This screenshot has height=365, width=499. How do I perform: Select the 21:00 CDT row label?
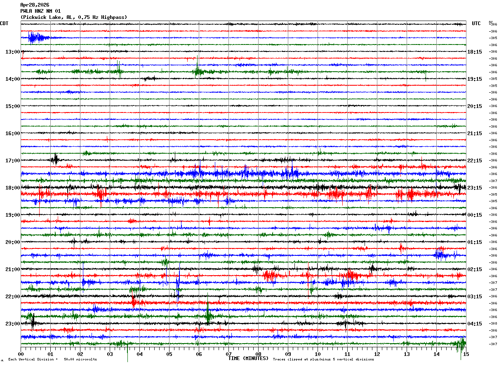(13, 269)
